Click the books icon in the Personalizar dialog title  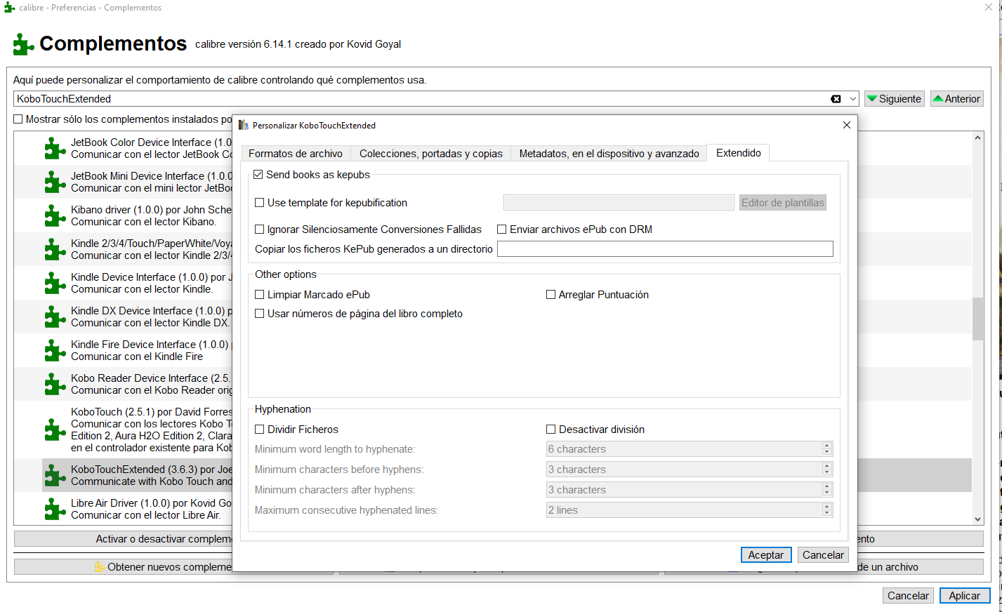(244, 125)
